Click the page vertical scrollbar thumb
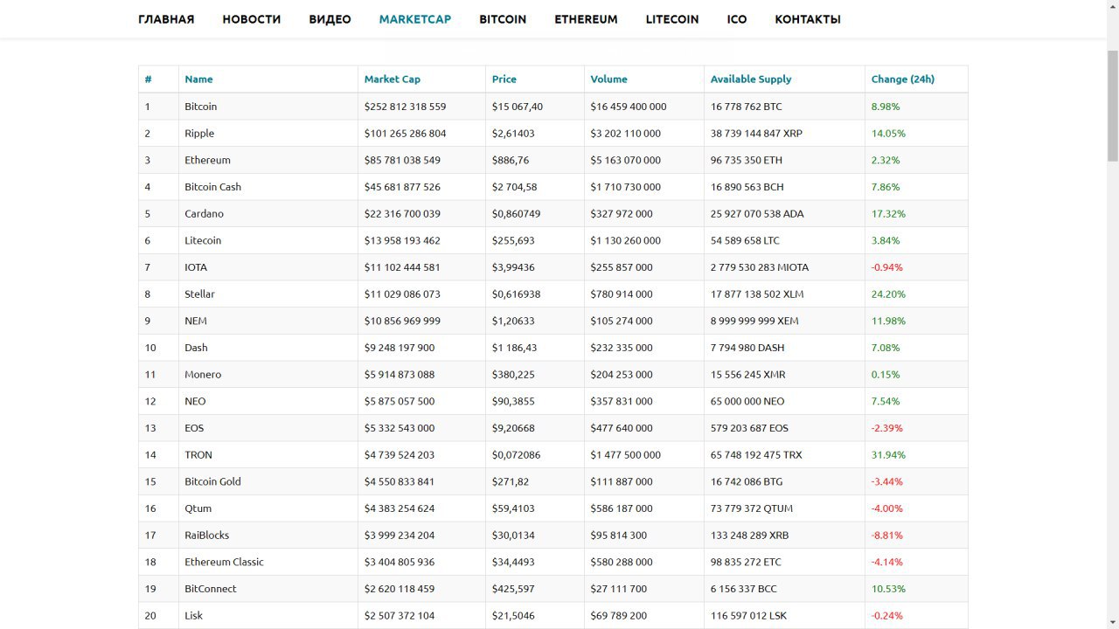Screen dimensions: 1119x629 (1112, 105)
